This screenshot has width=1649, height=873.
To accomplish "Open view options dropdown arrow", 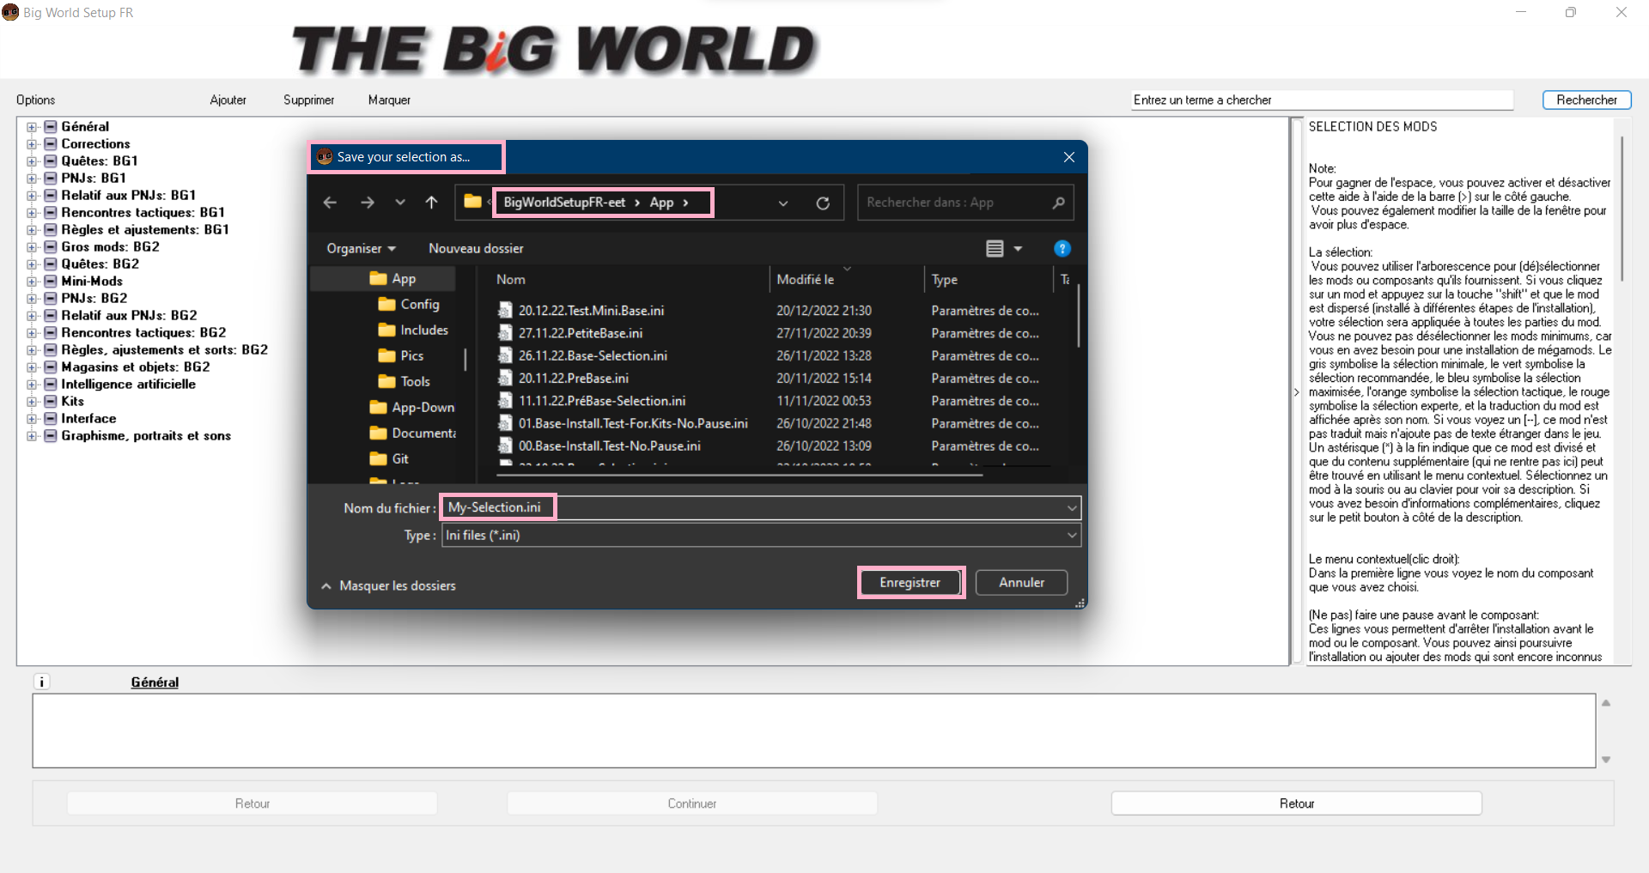I will coord(1018,249).
